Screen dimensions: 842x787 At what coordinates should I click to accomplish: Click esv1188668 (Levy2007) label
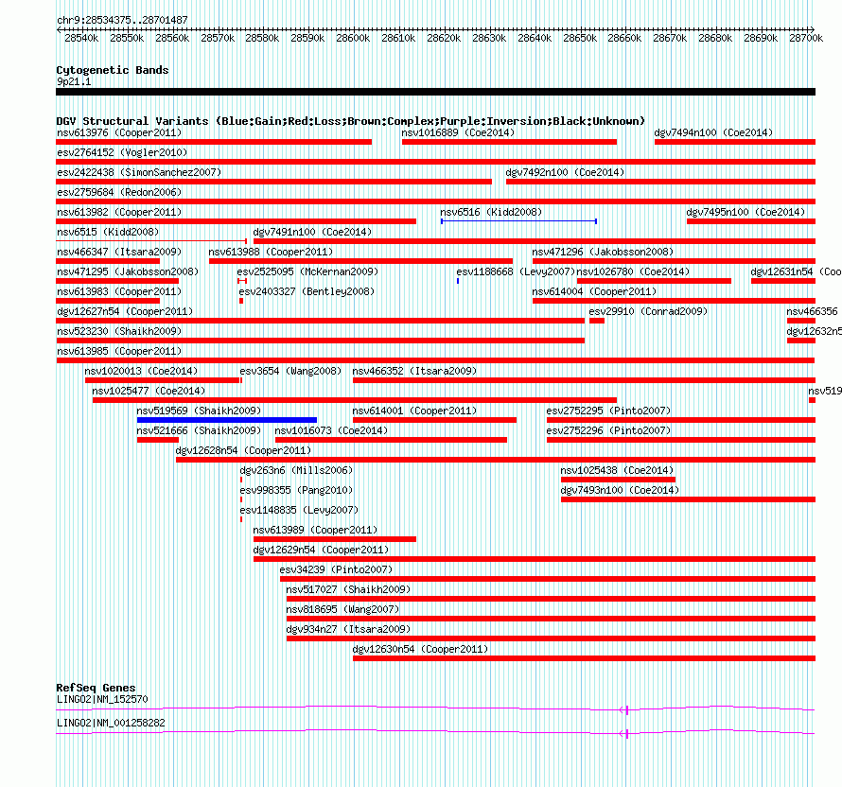pyautogui.click(x=516, y=271)
